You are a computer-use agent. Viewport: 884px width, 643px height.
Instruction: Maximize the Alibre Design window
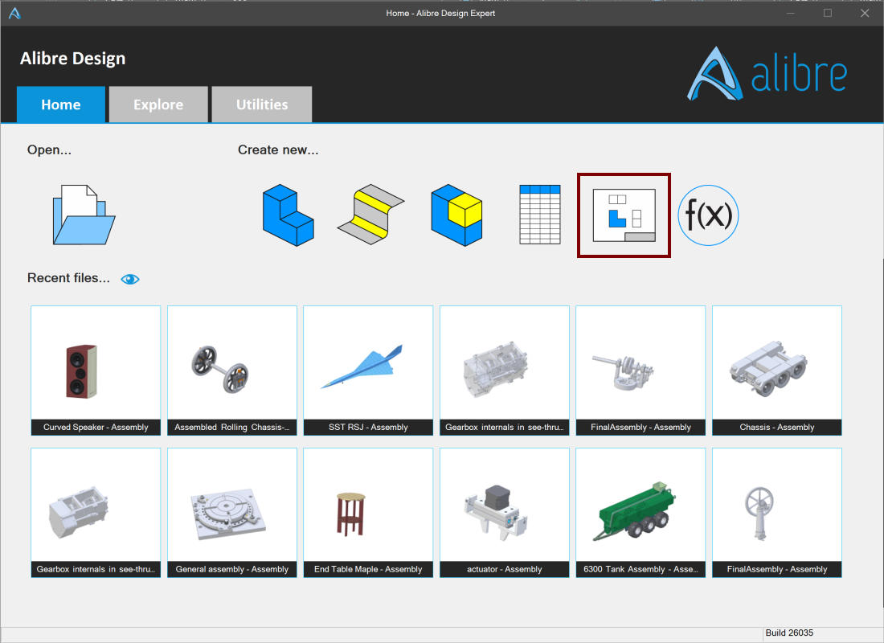(828, 13)
